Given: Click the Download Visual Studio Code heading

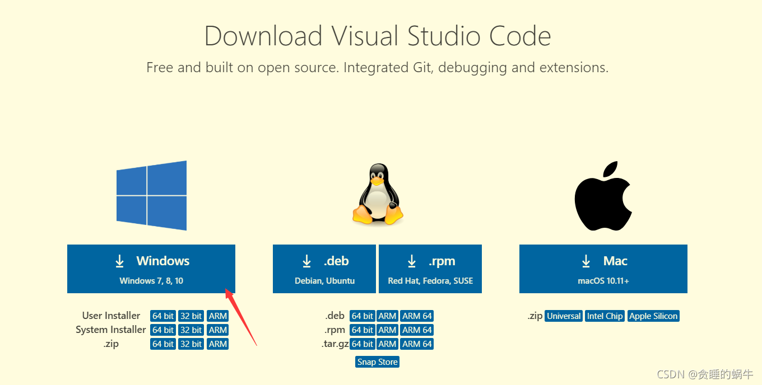Looking at the screenshot, I should coord(378,36).
